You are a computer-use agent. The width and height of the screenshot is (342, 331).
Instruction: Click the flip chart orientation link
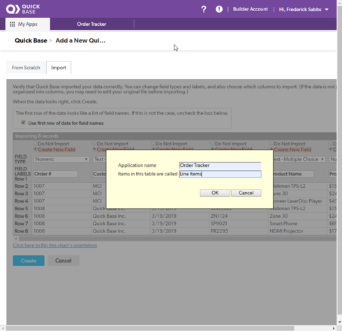click(x=55, y=245)
